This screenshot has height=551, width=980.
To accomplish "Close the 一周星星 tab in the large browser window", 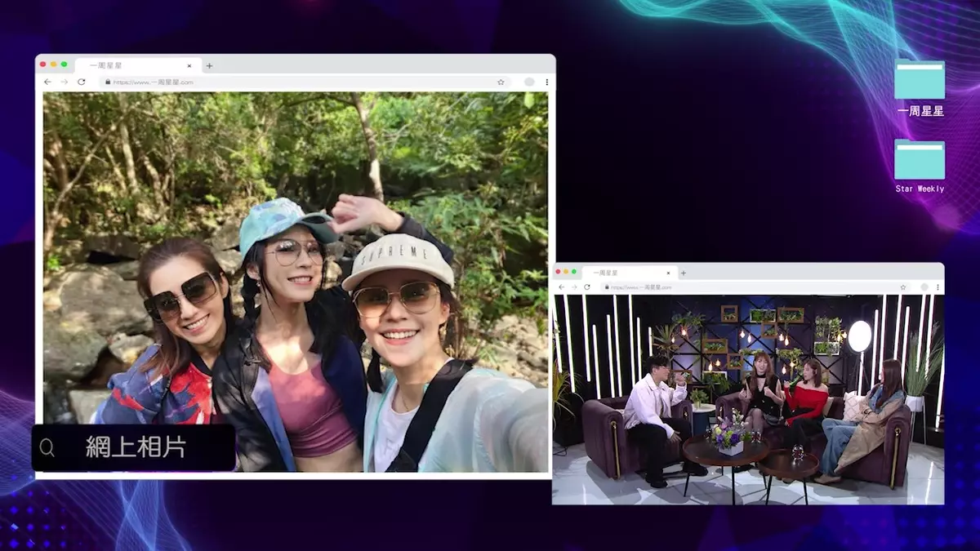I will coord(189,66).
